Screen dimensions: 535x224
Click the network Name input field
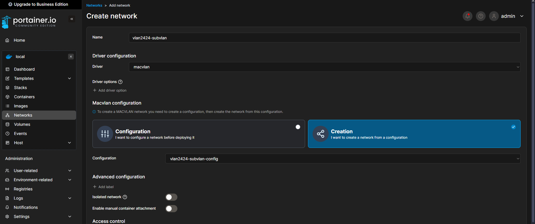[324, 38]
